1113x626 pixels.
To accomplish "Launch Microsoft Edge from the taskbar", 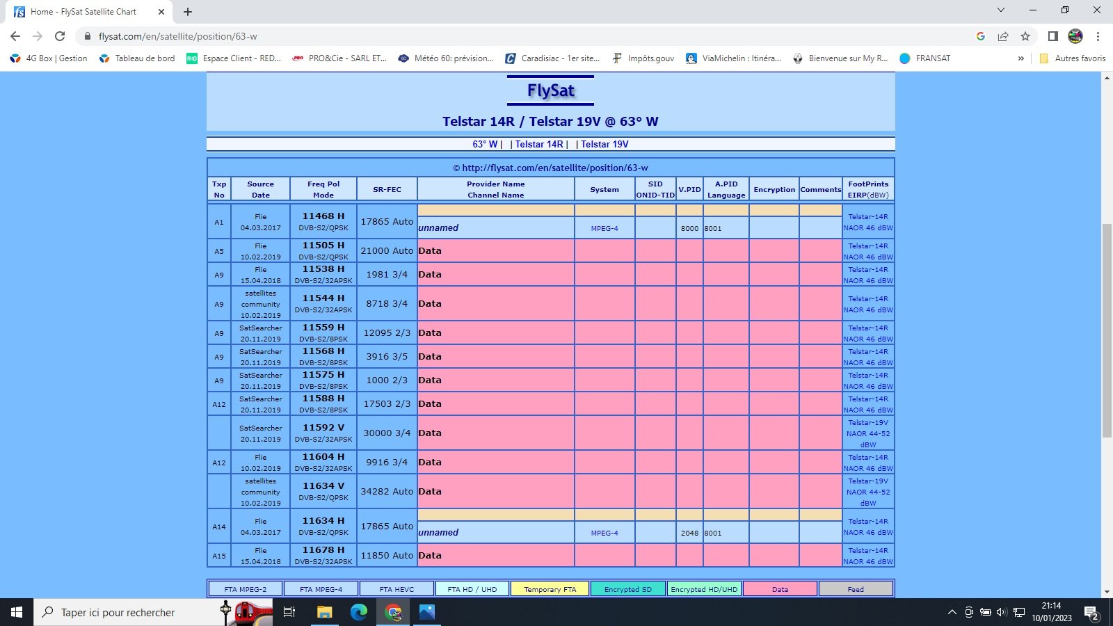I will [358, 612].
